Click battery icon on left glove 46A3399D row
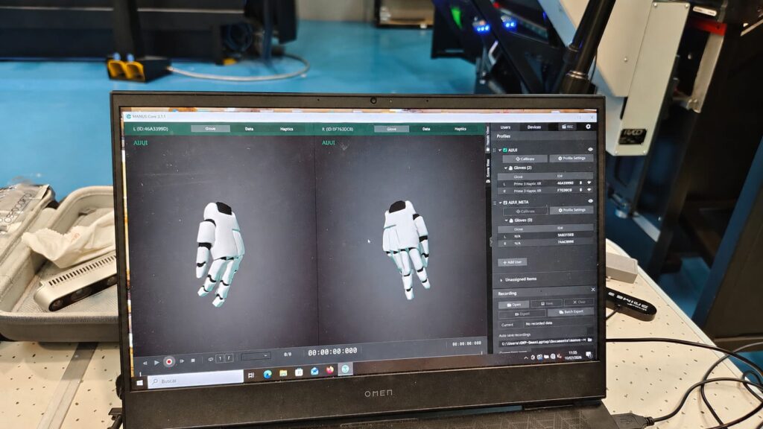 [580, 183]
